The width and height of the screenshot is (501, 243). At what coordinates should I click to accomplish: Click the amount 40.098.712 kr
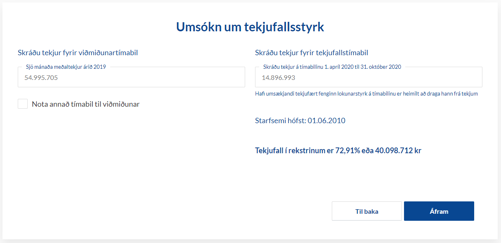[398, 150]
